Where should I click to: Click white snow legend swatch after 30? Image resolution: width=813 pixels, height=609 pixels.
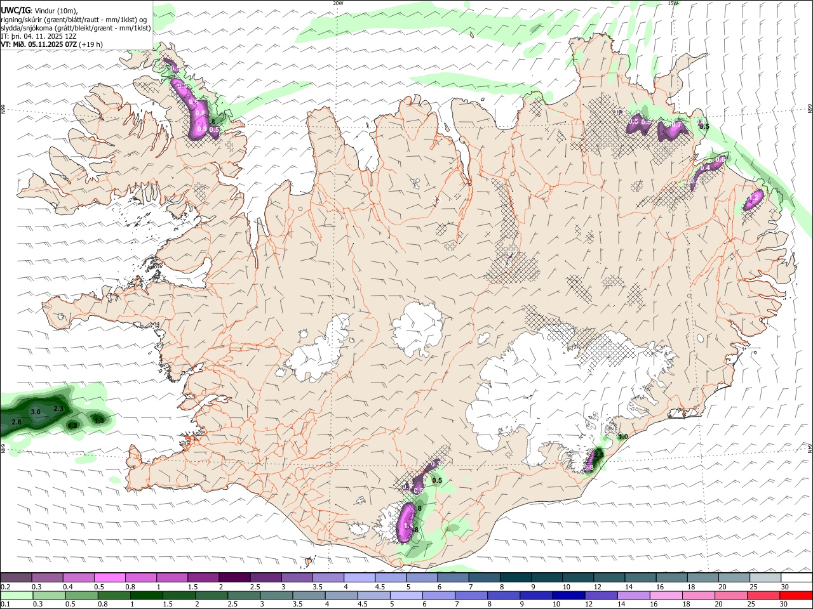[796, 577]
